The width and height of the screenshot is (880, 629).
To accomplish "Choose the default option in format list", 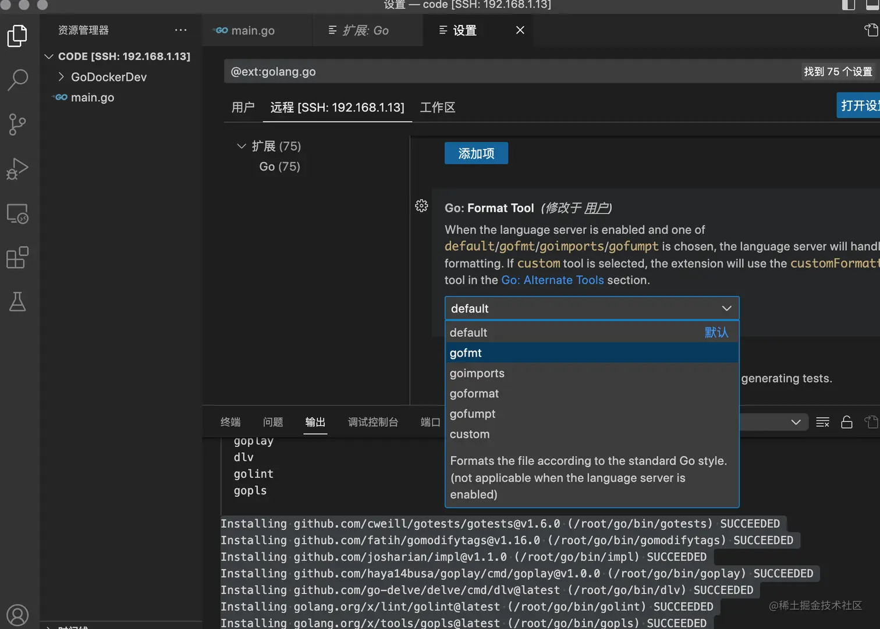I will (x=592, y=332).
